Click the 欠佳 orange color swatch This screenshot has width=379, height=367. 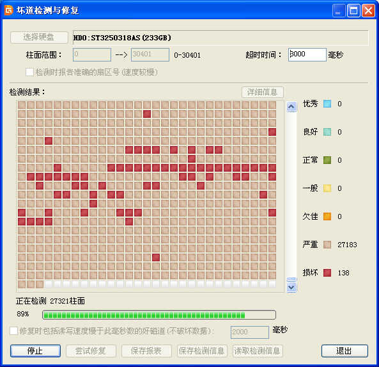tap(327, 216)
